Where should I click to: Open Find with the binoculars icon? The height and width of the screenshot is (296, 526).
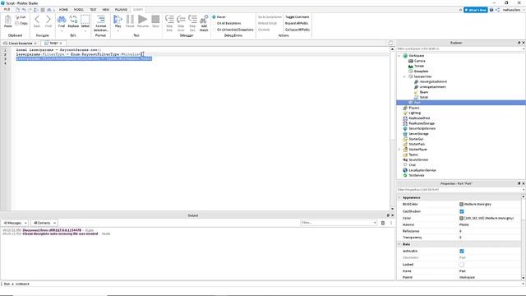point(62,20)
